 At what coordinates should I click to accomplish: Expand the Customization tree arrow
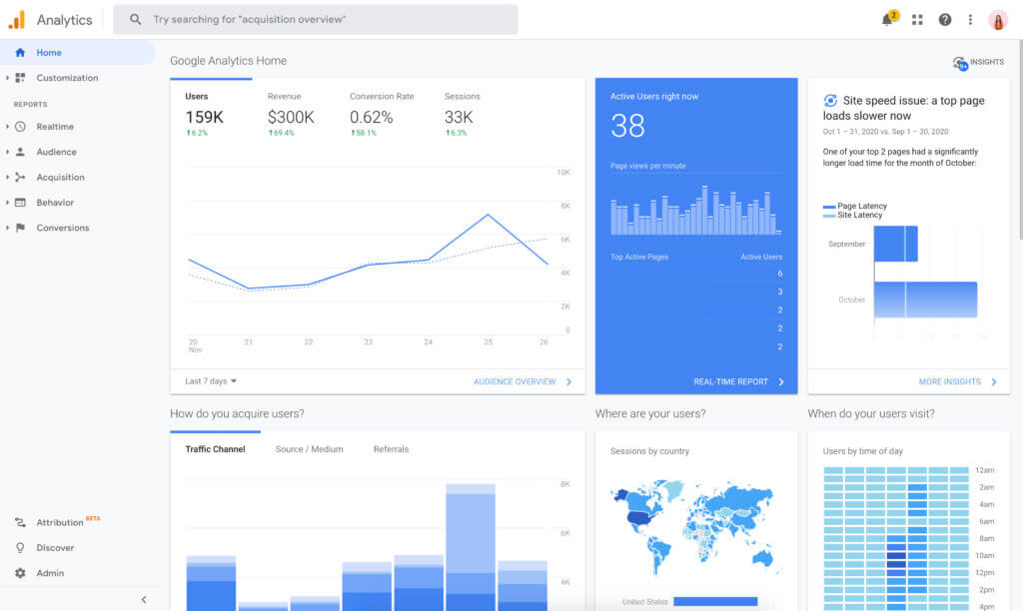click(7, 78)
